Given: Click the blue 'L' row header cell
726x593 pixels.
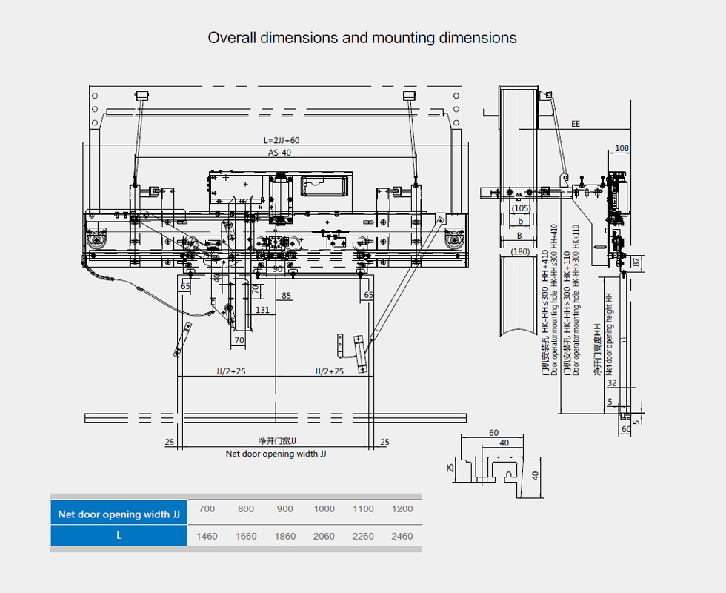Looking at the screenshot, I should 119,536.
